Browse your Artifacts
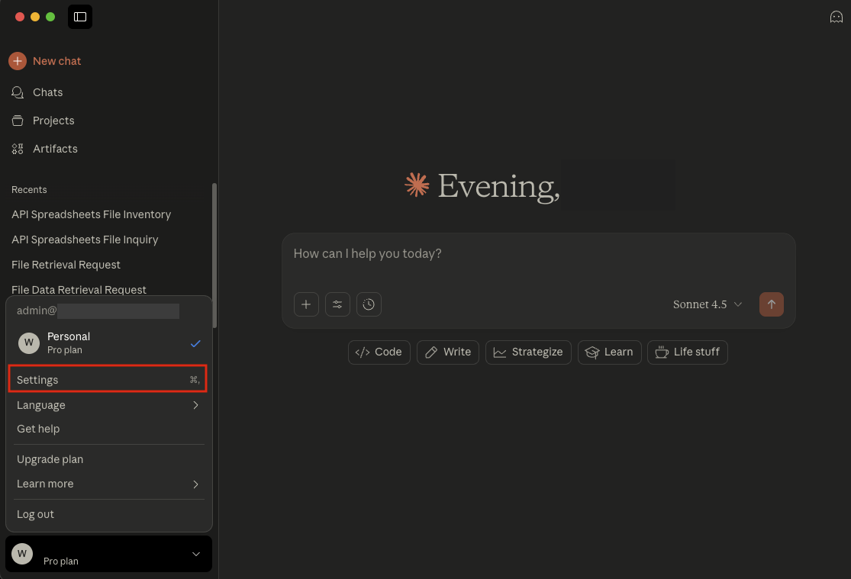851x579 pixels. [x=55, y=149]
